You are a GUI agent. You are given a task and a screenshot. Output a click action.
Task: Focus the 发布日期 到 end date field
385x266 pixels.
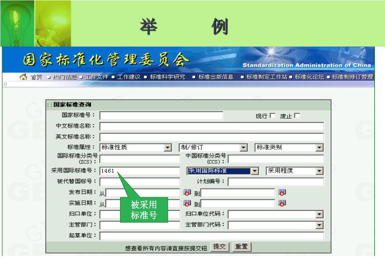(237, 193)
